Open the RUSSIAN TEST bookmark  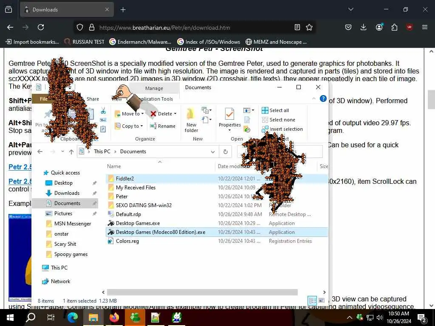coord(85,42)
